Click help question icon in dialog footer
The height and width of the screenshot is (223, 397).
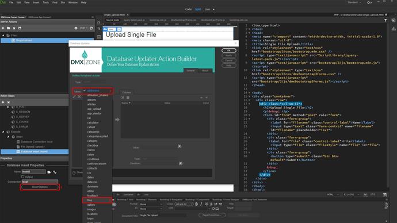(74, 172)
